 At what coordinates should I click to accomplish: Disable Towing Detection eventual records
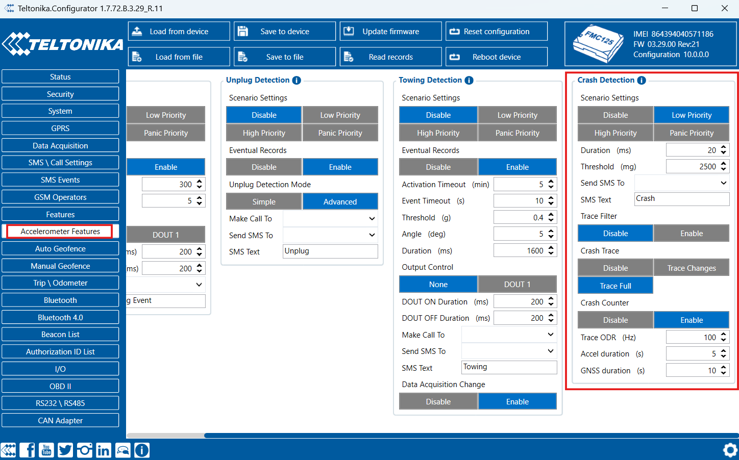(438, 167)
